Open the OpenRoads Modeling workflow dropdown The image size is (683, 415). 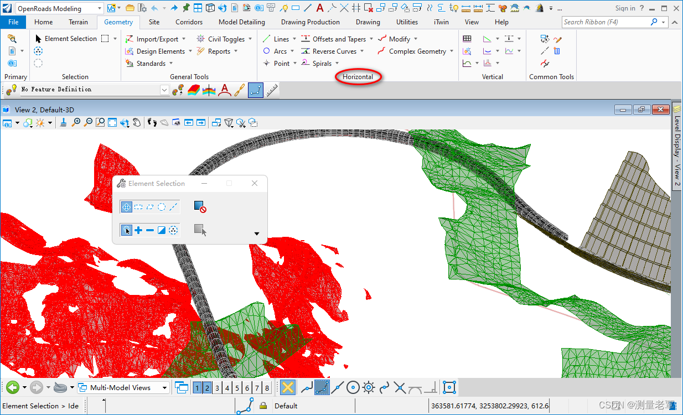click(99, 8)
